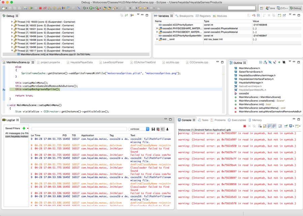The height and width of the screenshot is (216, 303).
Task: Expand Thread [10] 16503 in Debug view
Action: point(12,22)
